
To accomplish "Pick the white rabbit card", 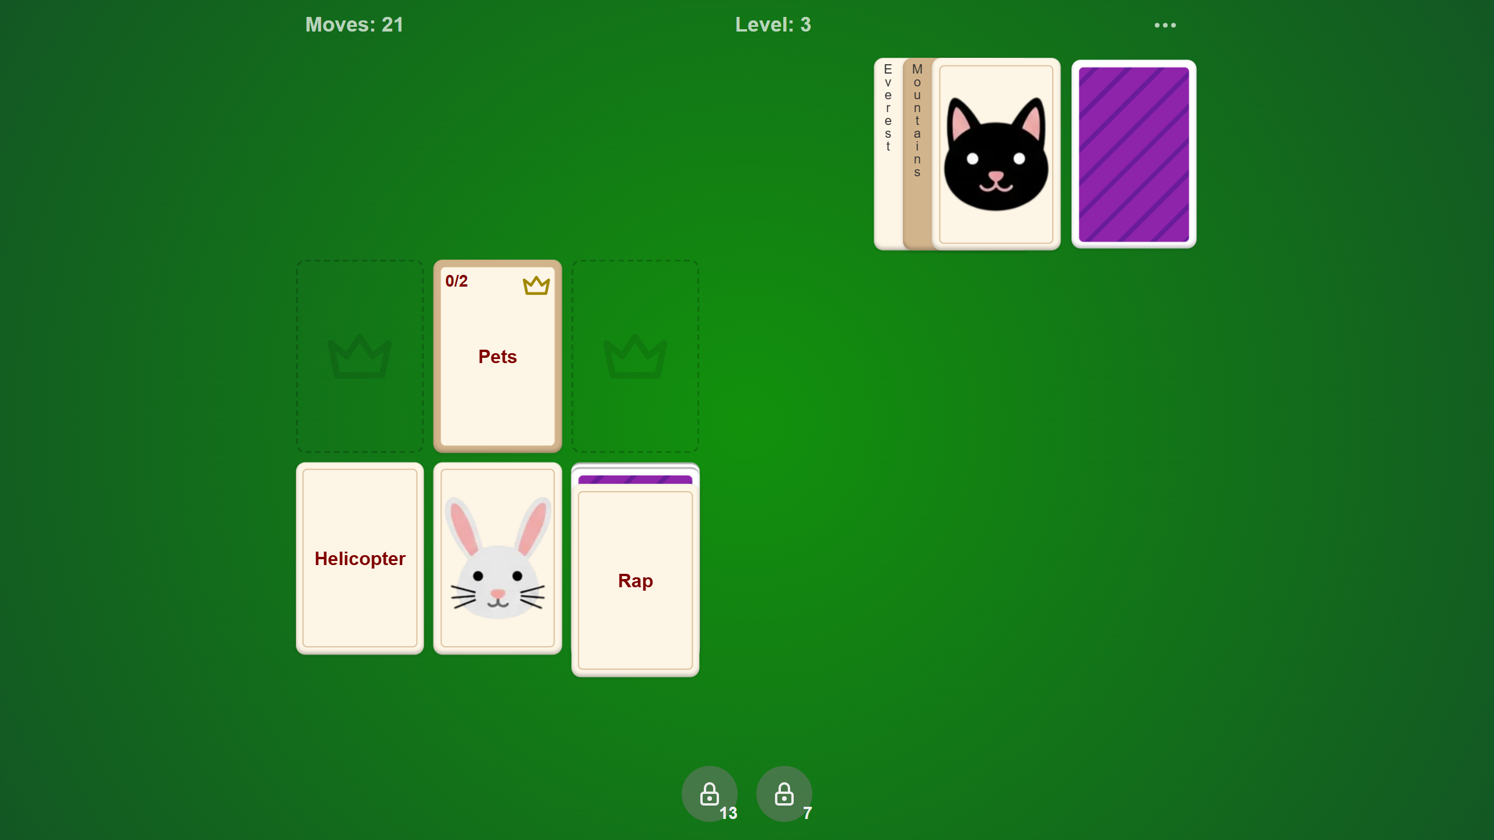I will (x=497, y=558).
